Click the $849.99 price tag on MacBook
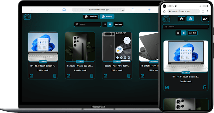The height and width of the screenshot is (113, 214). pyautogui.click(x=80, y=62)
